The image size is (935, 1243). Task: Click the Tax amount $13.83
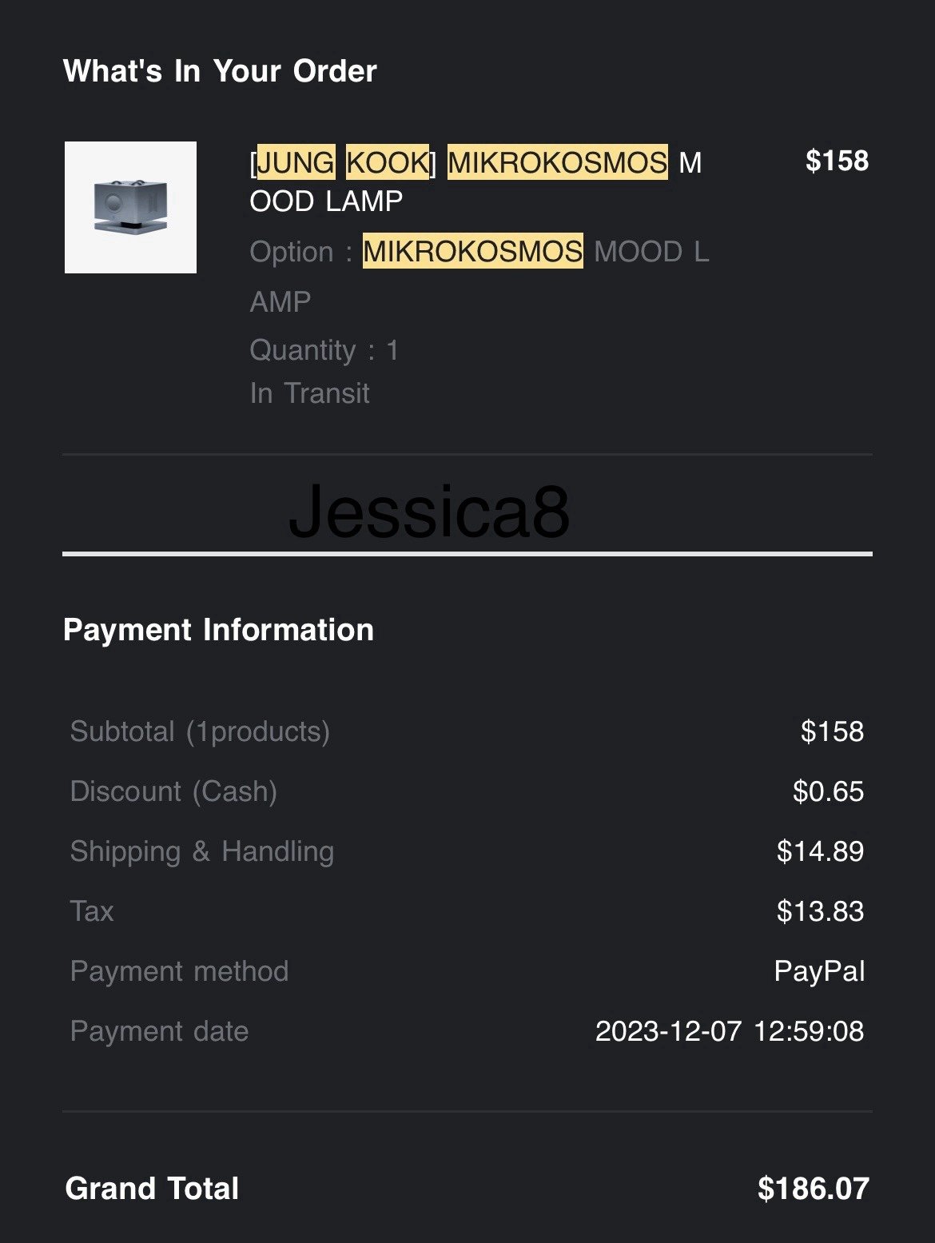coord(820,911)
